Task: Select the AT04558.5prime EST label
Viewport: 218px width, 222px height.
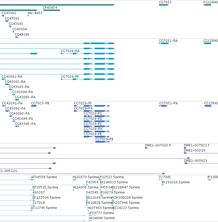Action: [44, 177]
